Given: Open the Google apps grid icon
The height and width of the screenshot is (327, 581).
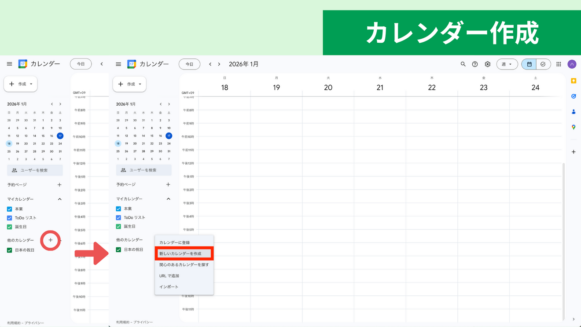Looking at the screenshot, I should tap(559, 64).
